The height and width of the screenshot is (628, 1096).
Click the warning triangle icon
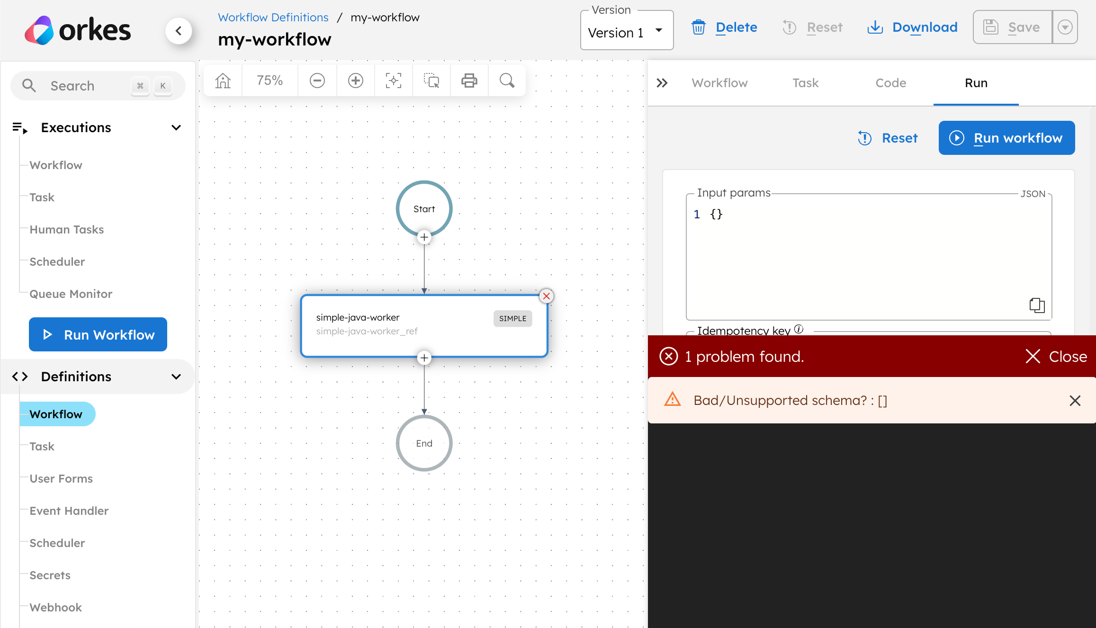pyautogui.click(x=673, y=399)
